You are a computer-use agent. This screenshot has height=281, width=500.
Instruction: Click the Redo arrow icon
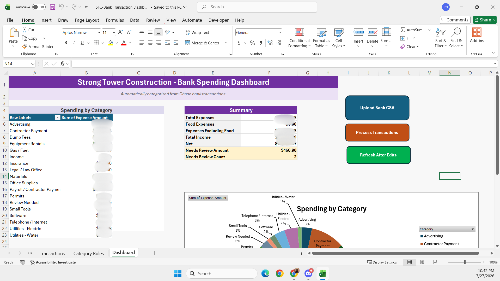coord(74,7)
